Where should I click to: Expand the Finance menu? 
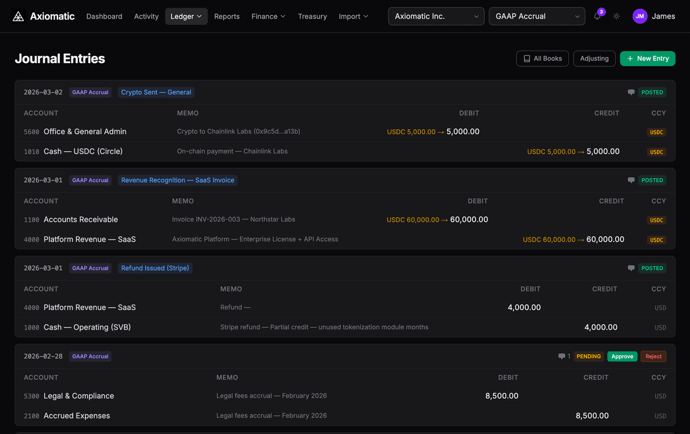tap(268, 16)
